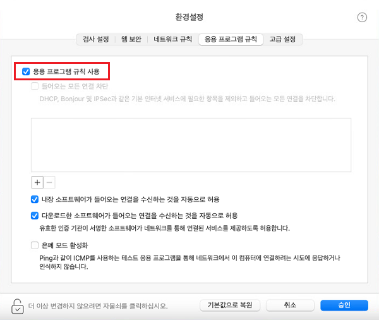Remove selected rule with minus button
379x320 pixels.
[49, 182]
